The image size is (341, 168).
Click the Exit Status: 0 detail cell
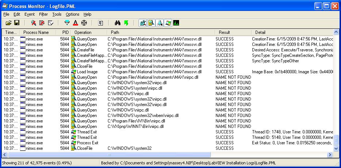point(292,143)
